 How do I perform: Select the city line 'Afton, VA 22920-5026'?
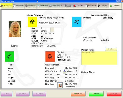pos(49,23)
